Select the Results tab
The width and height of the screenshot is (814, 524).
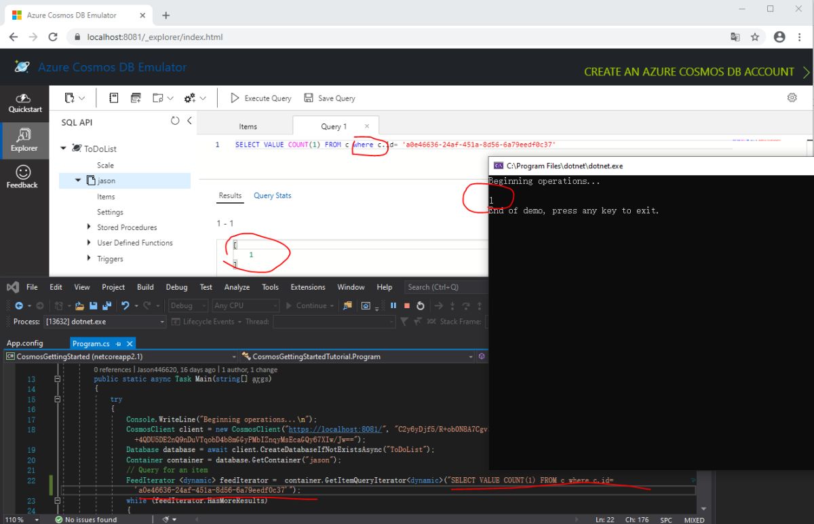click(x=230, y=195)
